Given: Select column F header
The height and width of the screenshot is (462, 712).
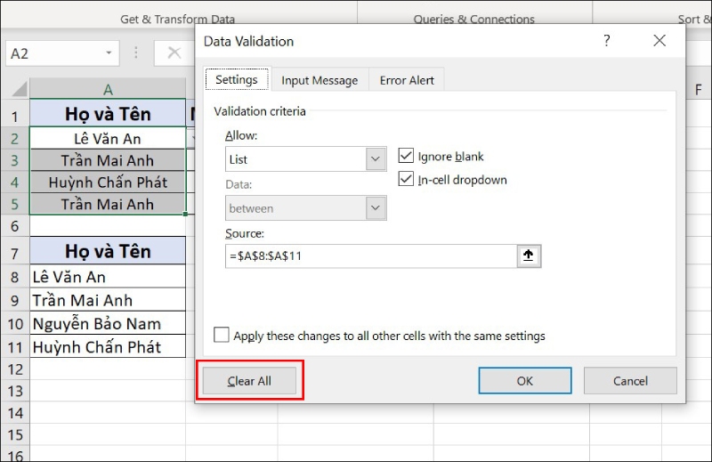Looking at the screenshot, I should pyautogui.click(x=699, y=89).
